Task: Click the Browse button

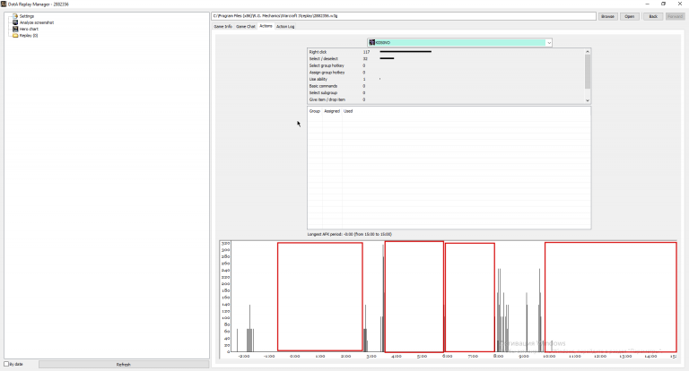Action: pyautogui.click(x=607, y=16)
